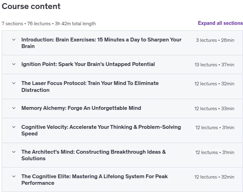Click chevron for The Cognitive Elite section
The width and height of the screenshot is (243, 192).
[x=14, y=176]
